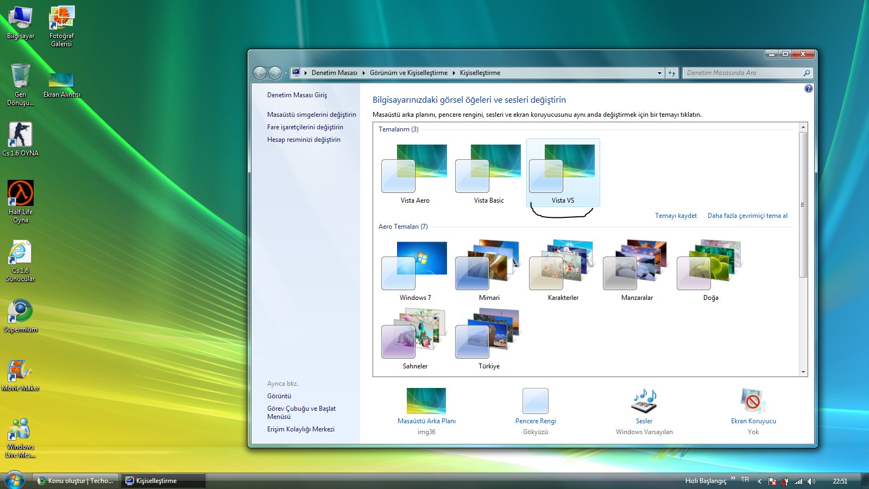Click the network signal tray icon
The width and height of the screenshot is (869, 489).
[x=798, y=481]
